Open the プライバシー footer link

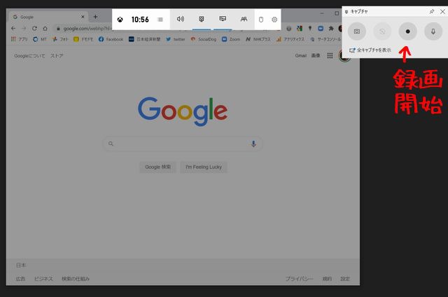[x=299, y=279]
